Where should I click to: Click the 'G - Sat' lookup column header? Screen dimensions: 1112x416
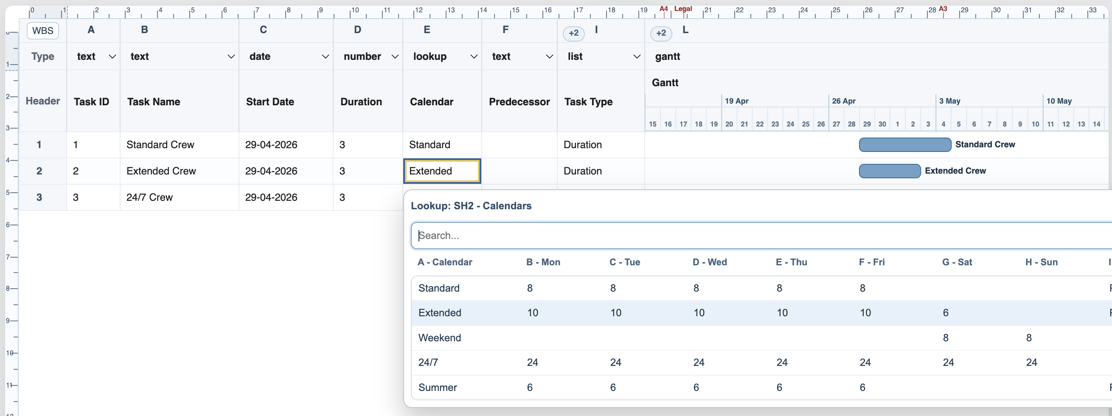click(957, 262)
